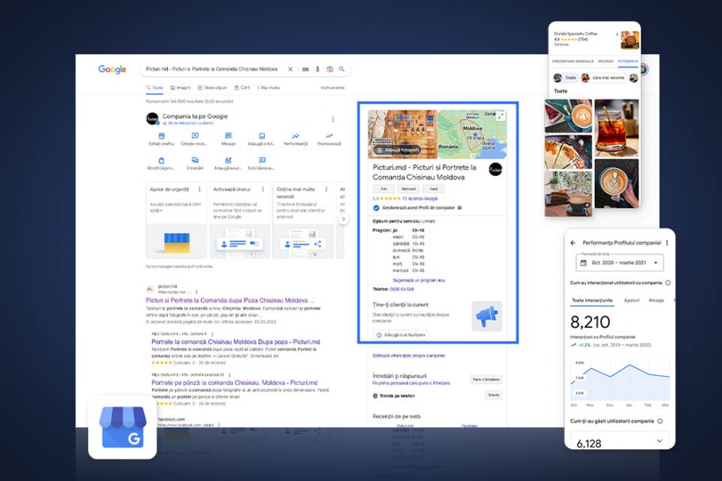The height and width of the screenshot is (481, 722).
Task: Activate voice search microphone in search bar
Action: tap(318, 68)
